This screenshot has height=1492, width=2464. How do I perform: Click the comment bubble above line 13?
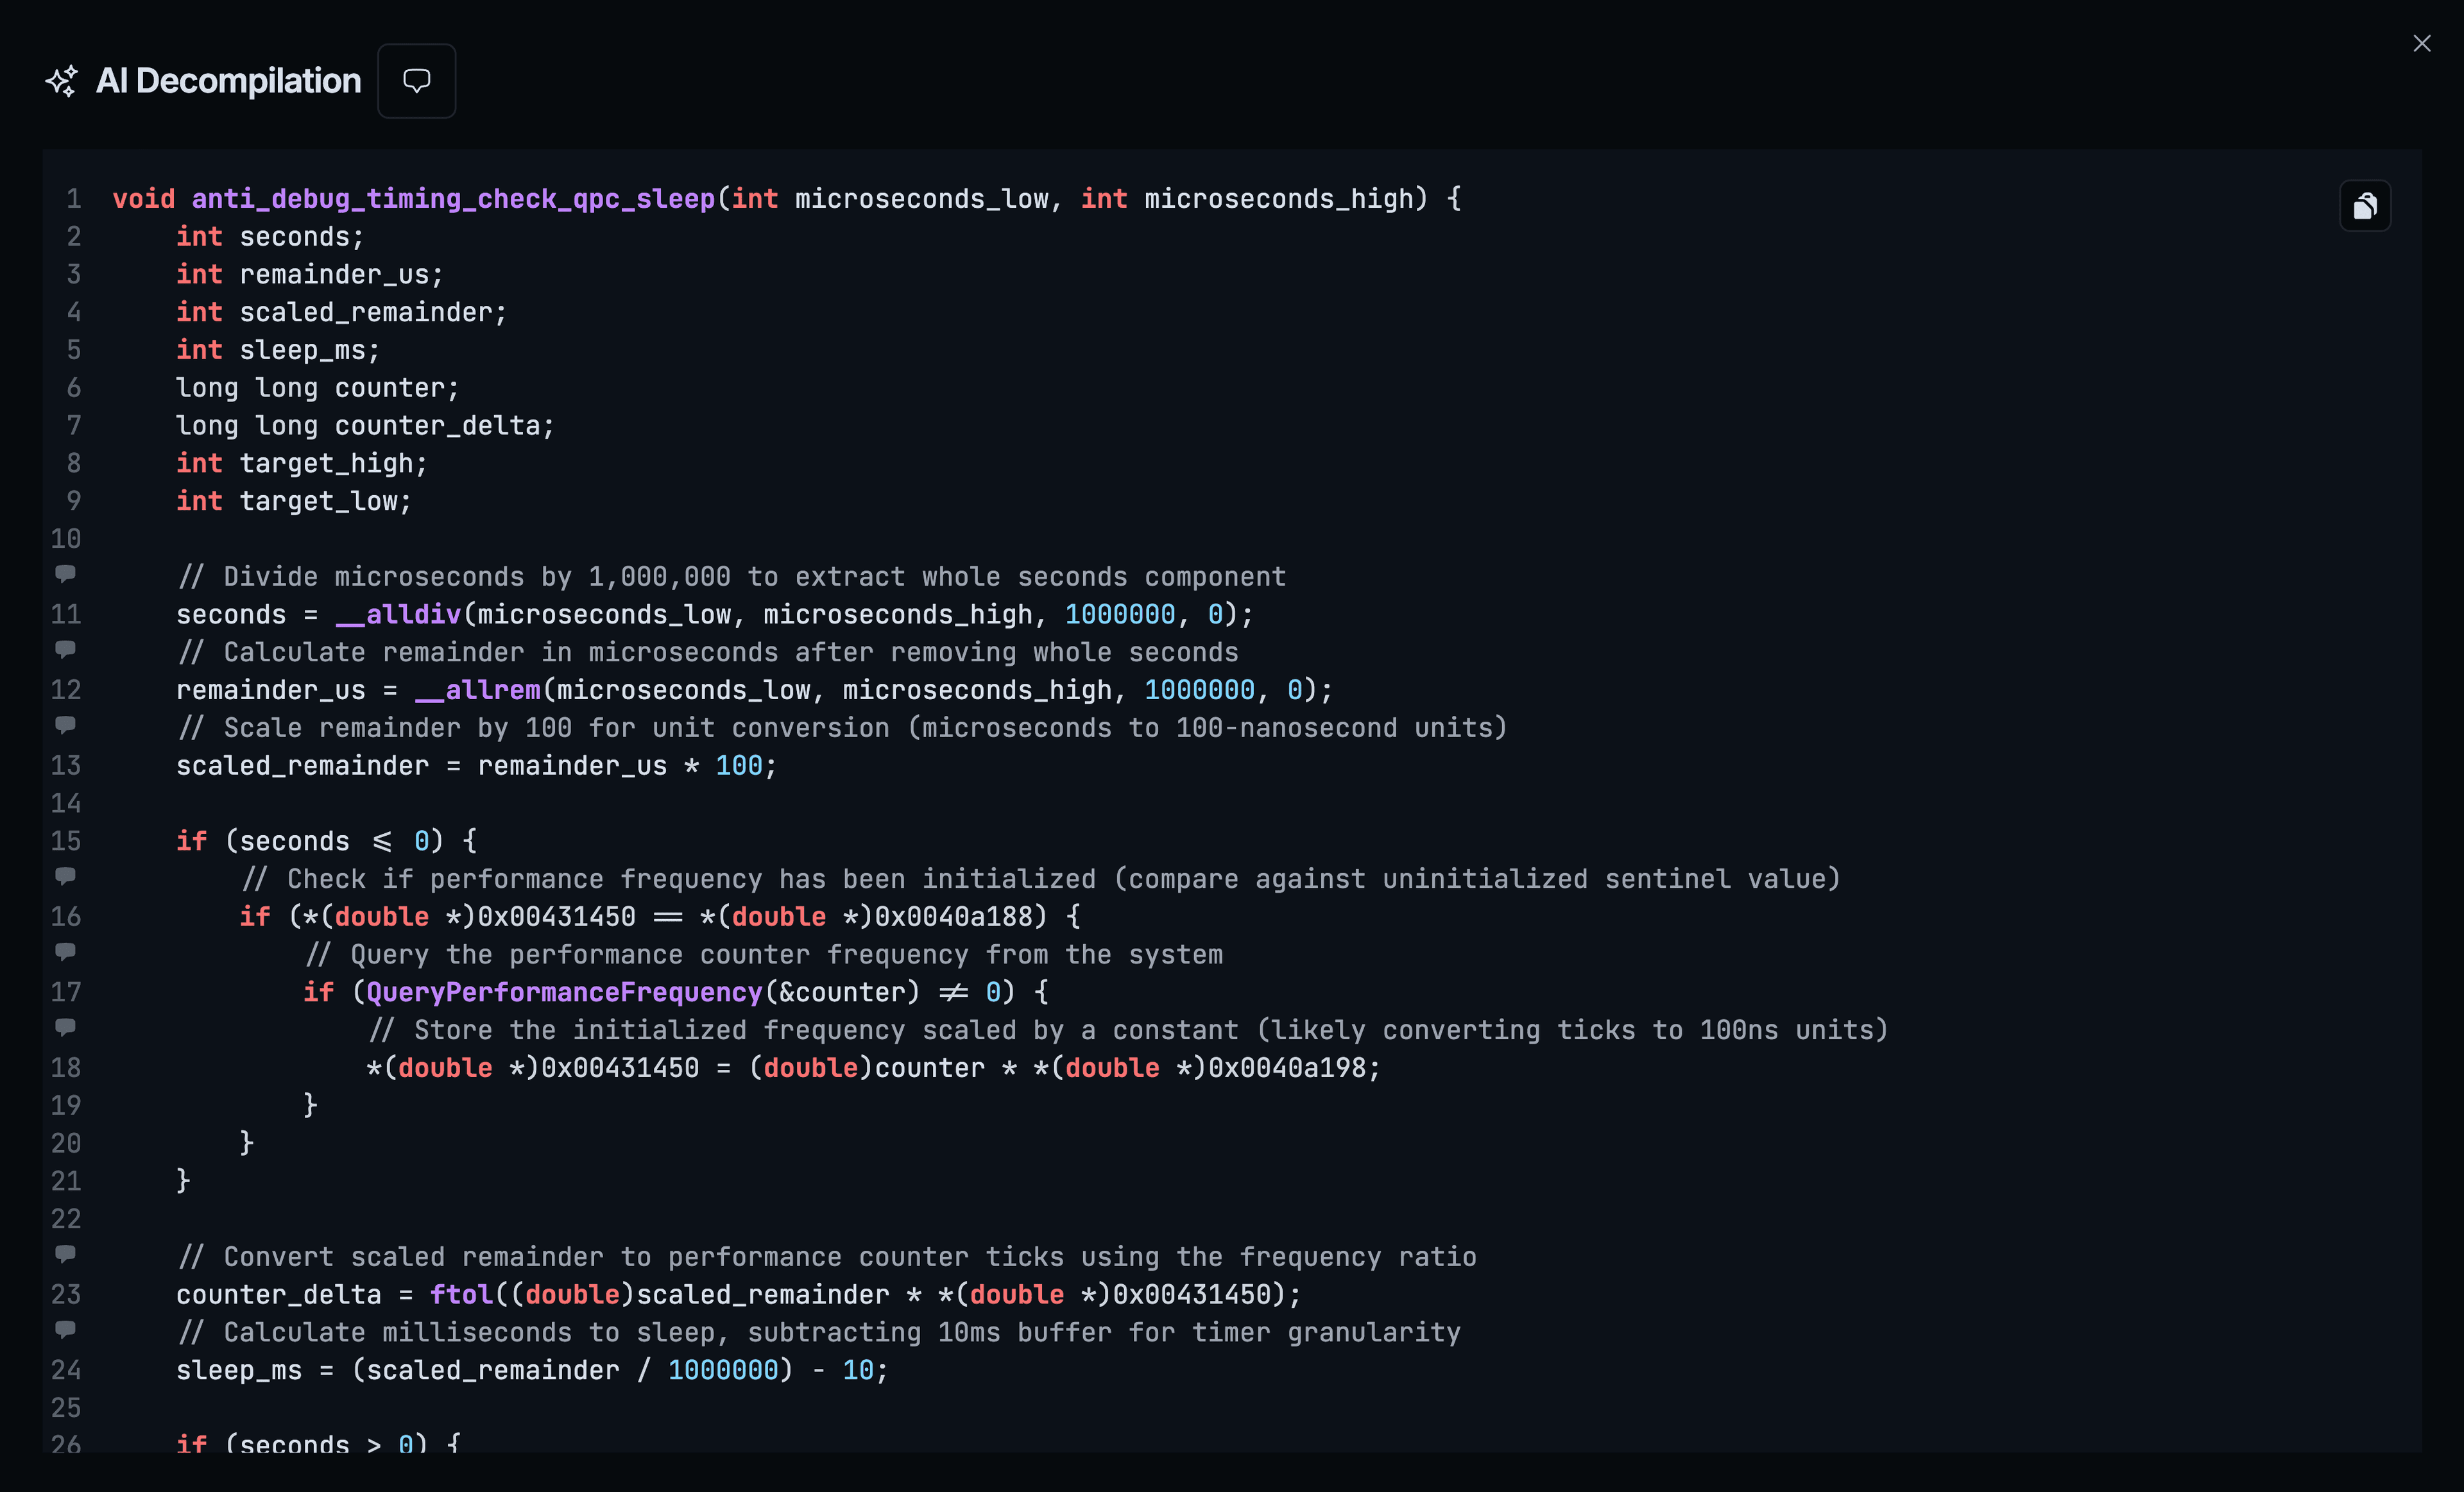click(x=65, y=725)
